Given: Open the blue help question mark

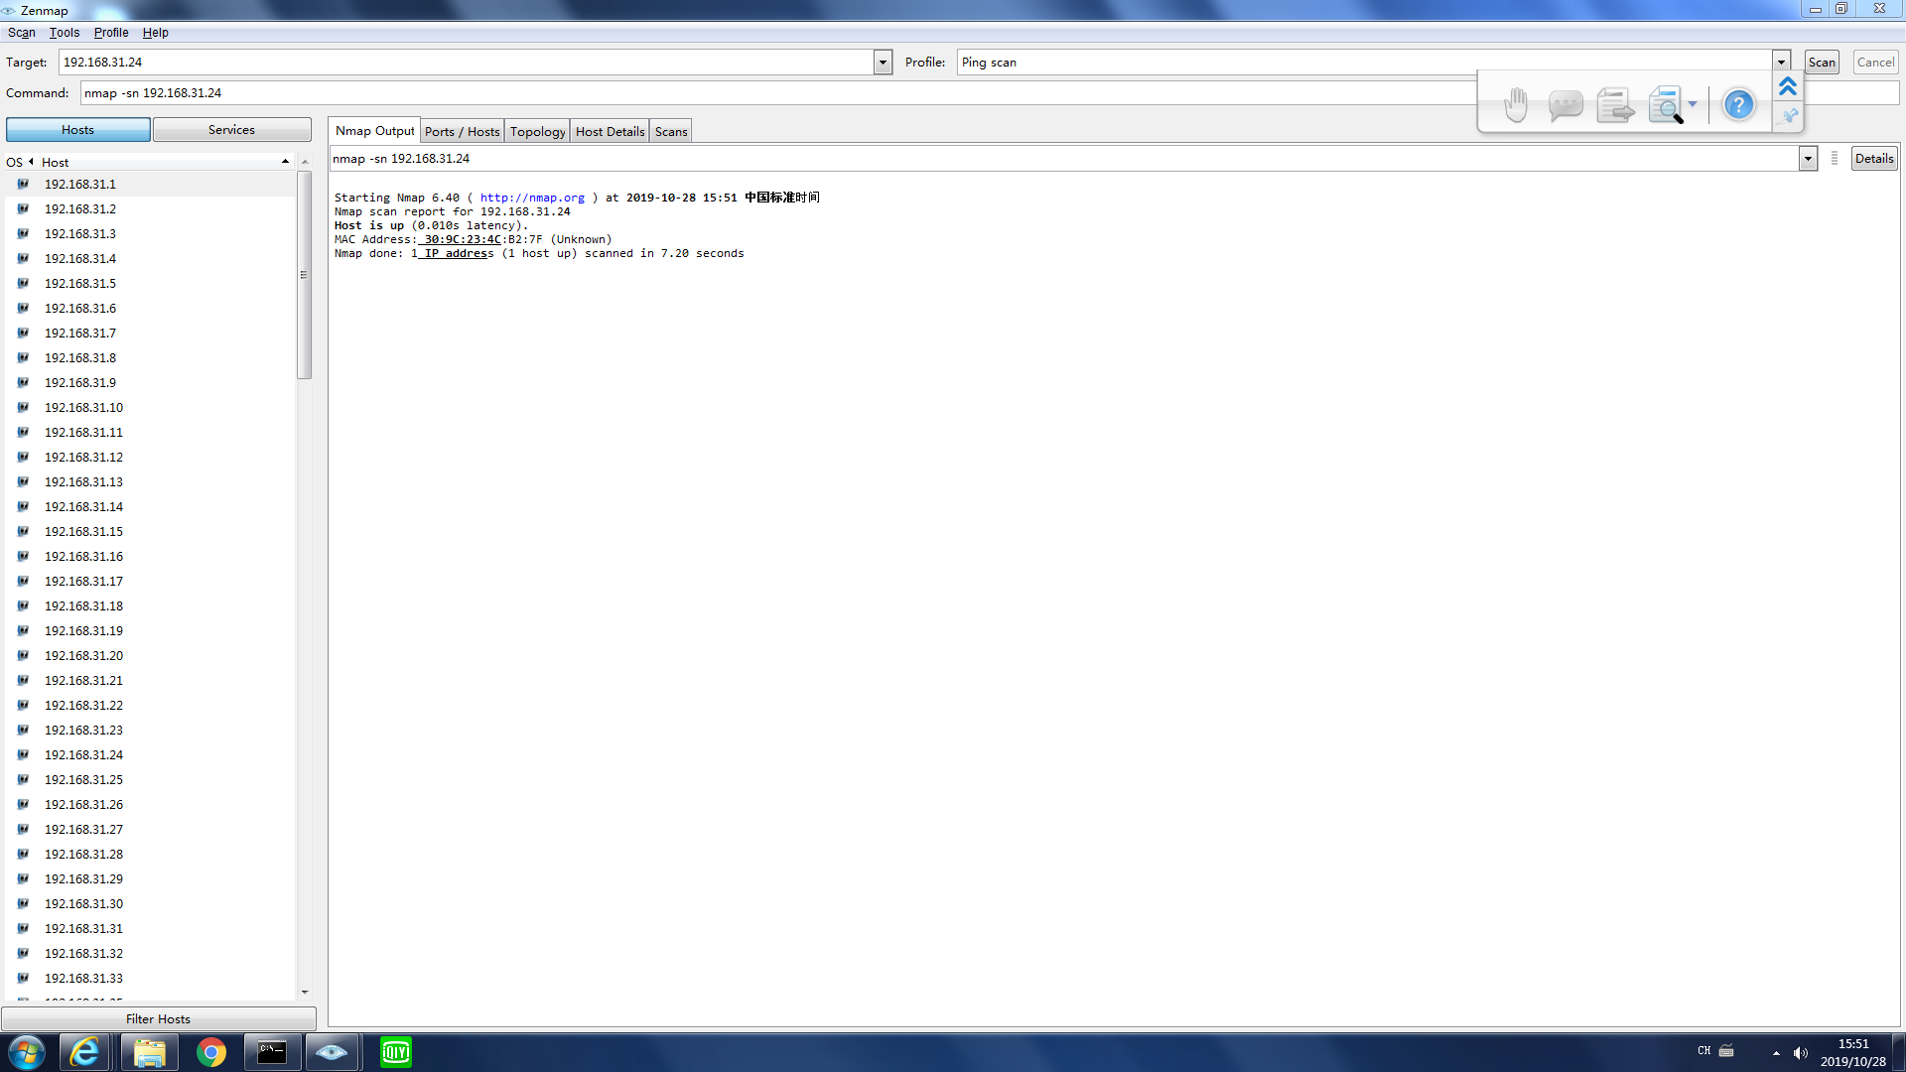Looking at the screenshot, I should 1738,104.
